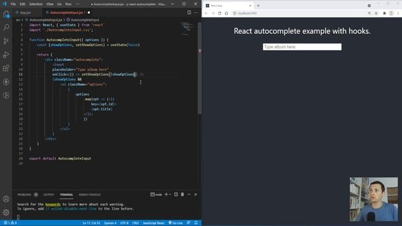This screenshot has width=402, height=226.
Task: Click the code minimap in the editor
Action: coord(188,28)
